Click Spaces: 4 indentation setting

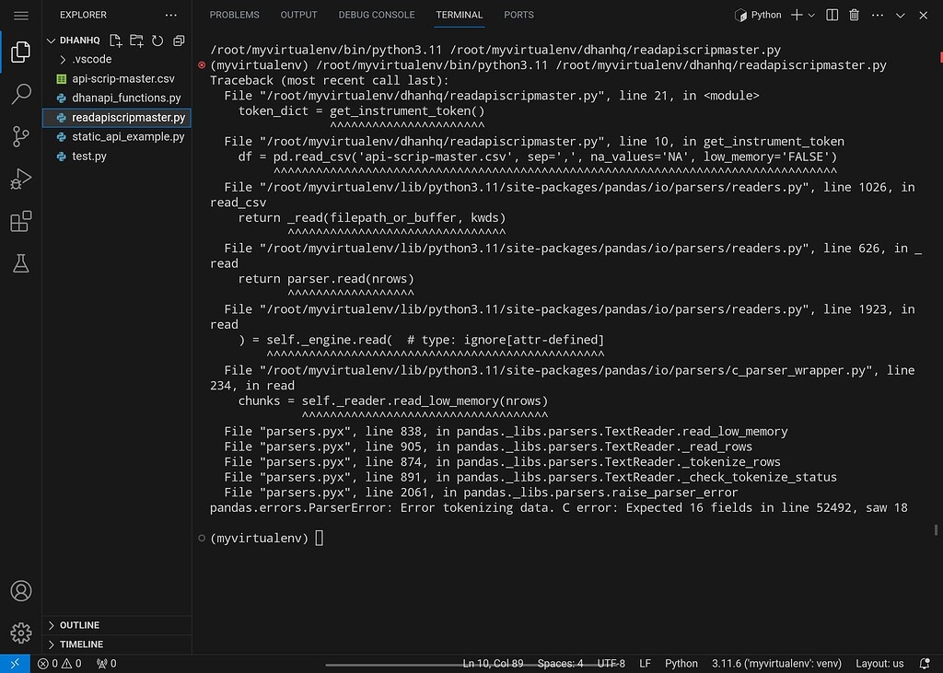pos(560,664)
